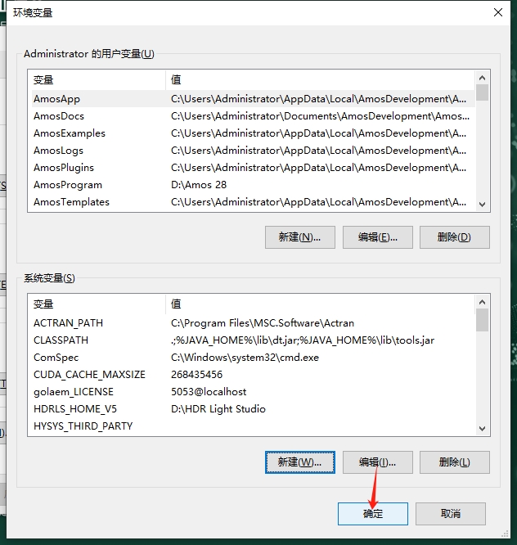517x545 pixels.
Task: Click system variables scrollbar up arrow
Action: pyautogui.click(x=483, y=302)
